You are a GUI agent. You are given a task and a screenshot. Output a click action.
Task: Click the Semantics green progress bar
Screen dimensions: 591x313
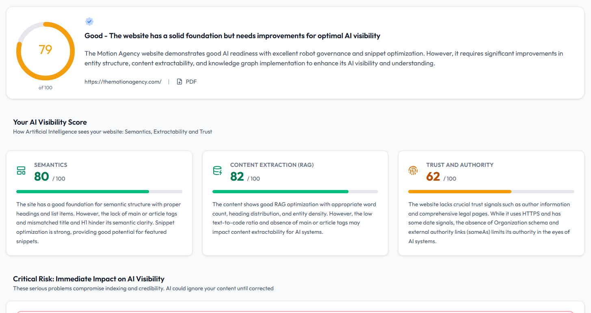[83, 191]
